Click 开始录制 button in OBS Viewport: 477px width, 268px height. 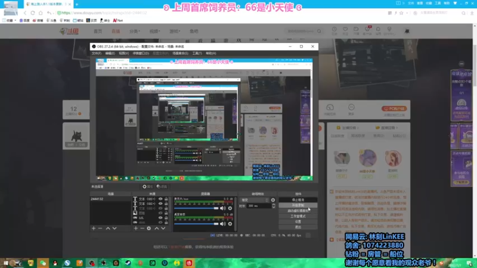[298, 205]
